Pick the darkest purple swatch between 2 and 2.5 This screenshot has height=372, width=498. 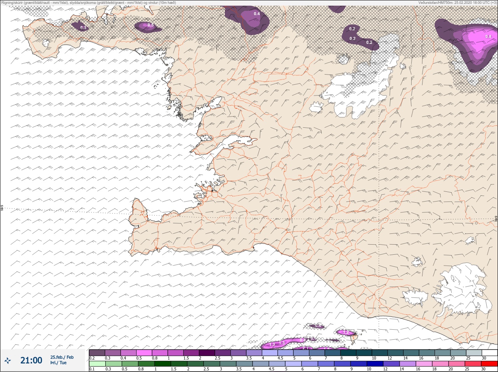[x=208, y=352]
